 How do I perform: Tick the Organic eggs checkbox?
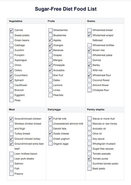tap(51, 143)
